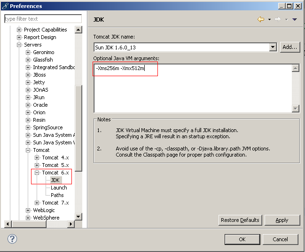
Task: Expand the Oracle server node
Action: [x=28, y=105]
